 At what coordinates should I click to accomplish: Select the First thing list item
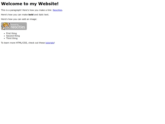11,33
